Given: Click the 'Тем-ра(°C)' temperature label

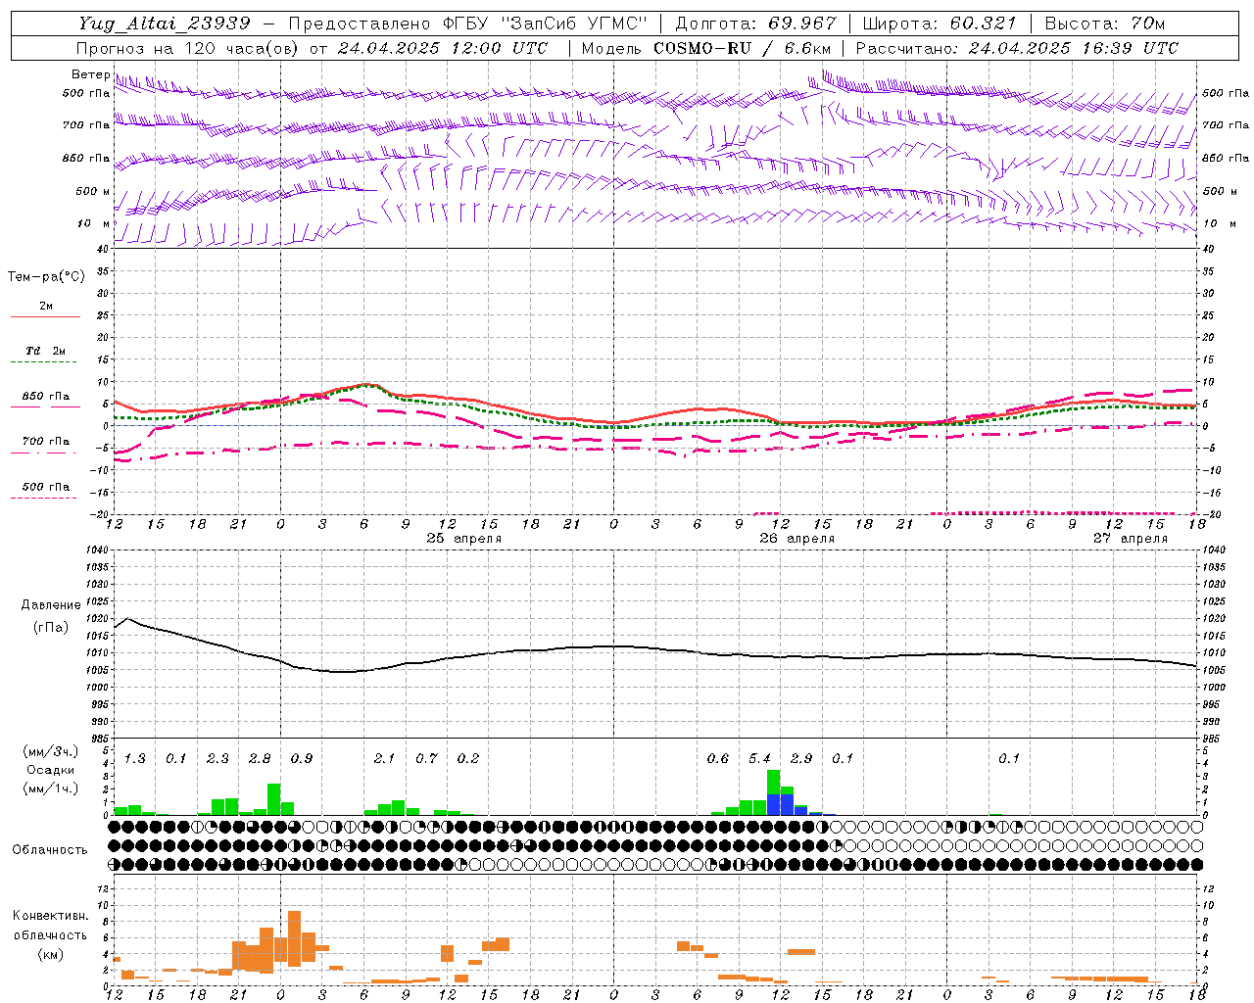Looking at the screenshot, I should 46,277.
